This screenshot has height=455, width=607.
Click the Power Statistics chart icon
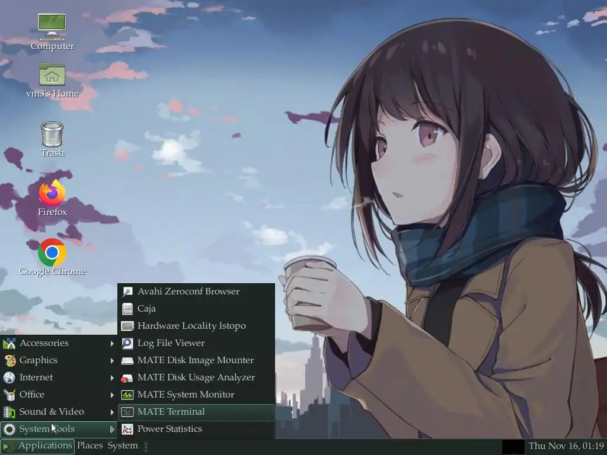click(x=127, y=429)
